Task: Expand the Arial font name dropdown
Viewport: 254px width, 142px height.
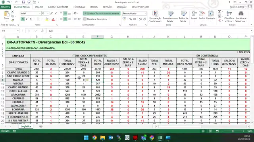Action: point(40,13)
